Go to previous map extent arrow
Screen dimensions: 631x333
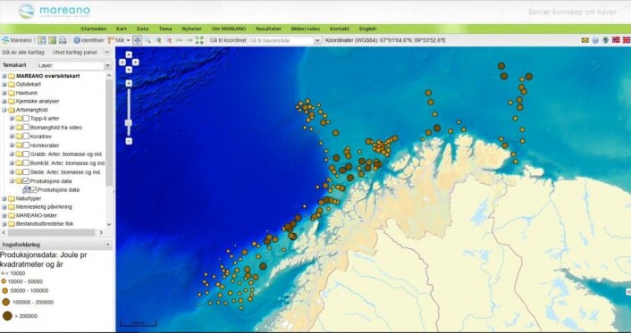179,40
